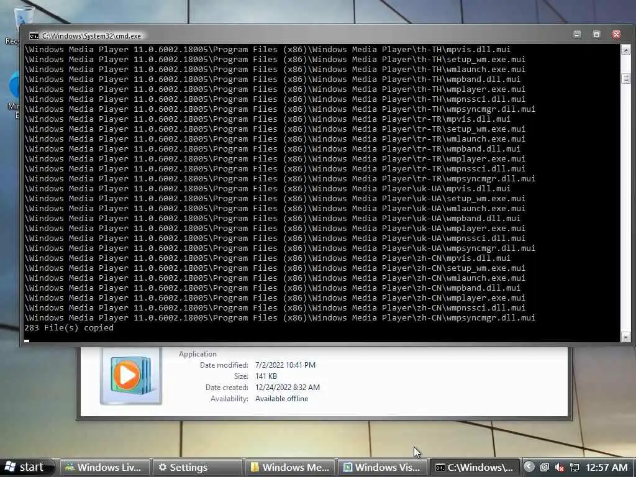Click the C:\Windows cmd taskbar button
The image size is (636, 477).
point(475,468)
